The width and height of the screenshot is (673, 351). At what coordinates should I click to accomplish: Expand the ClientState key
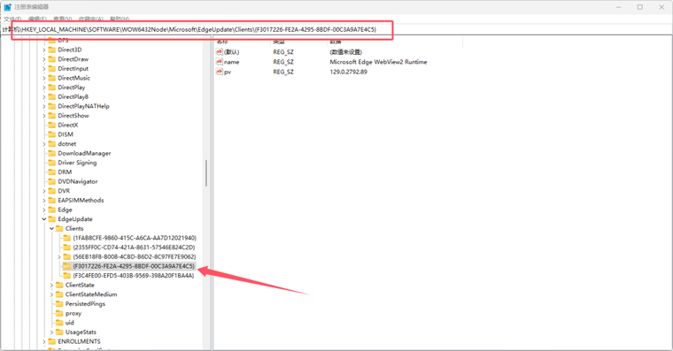tap(51, 285)
